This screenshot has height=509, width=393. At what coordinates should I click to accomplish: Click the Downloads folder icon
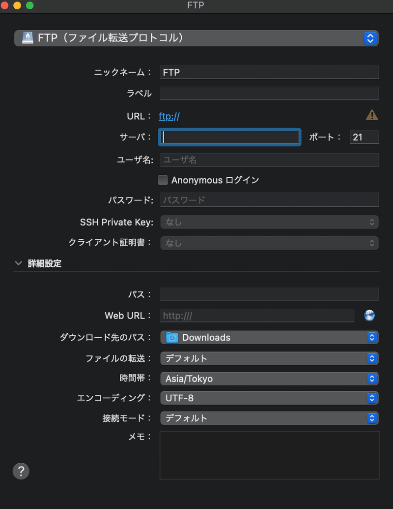coord(172,338)
